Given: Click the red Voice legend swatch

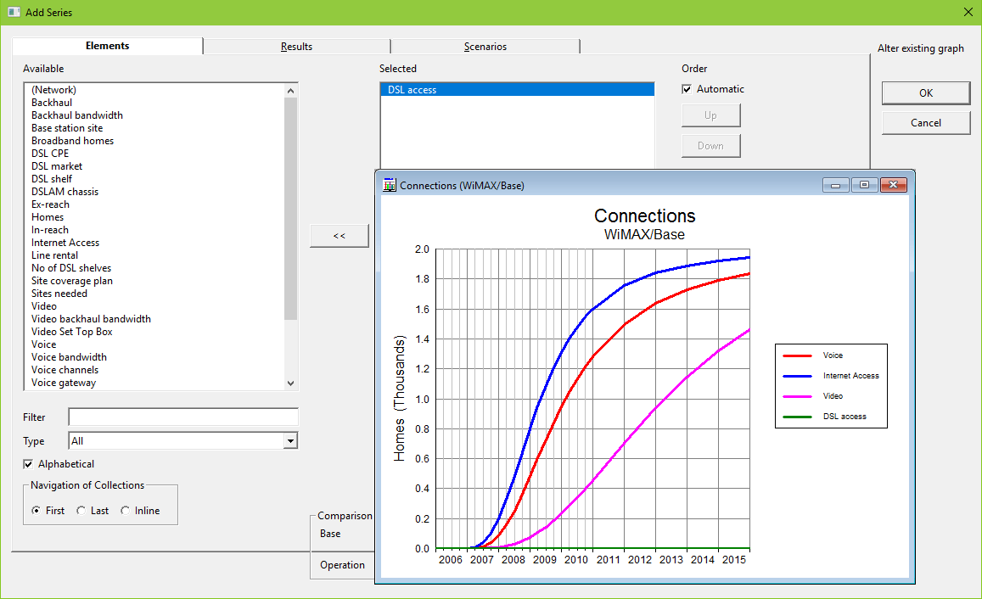Looking at the screenshot, I should pyautogui.click(x=797, y=355).
